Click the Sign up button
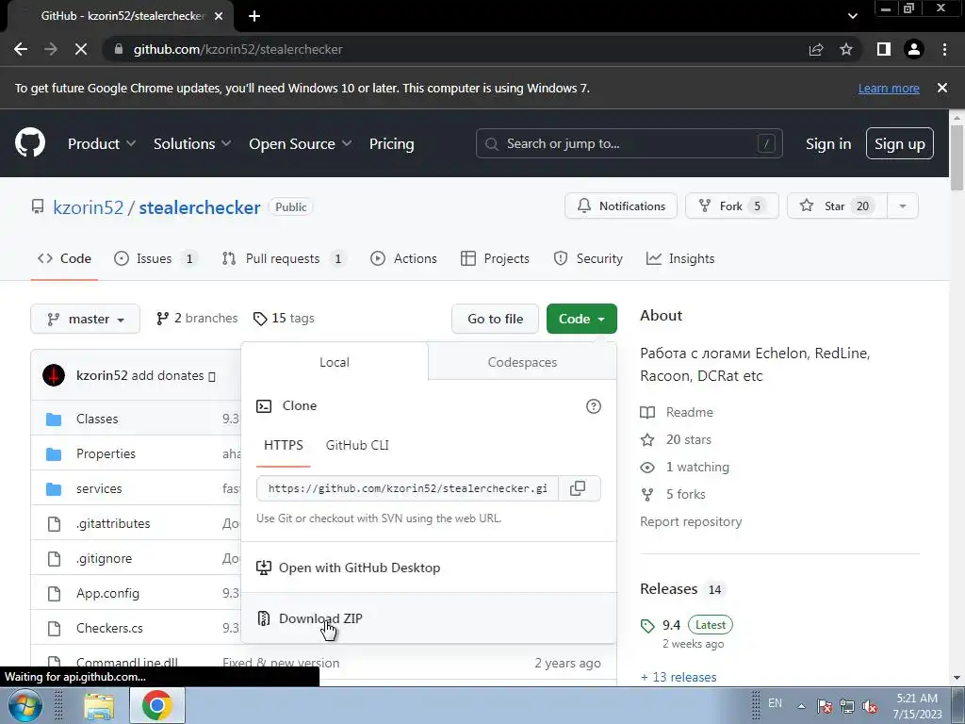 [x=899, y=143]
